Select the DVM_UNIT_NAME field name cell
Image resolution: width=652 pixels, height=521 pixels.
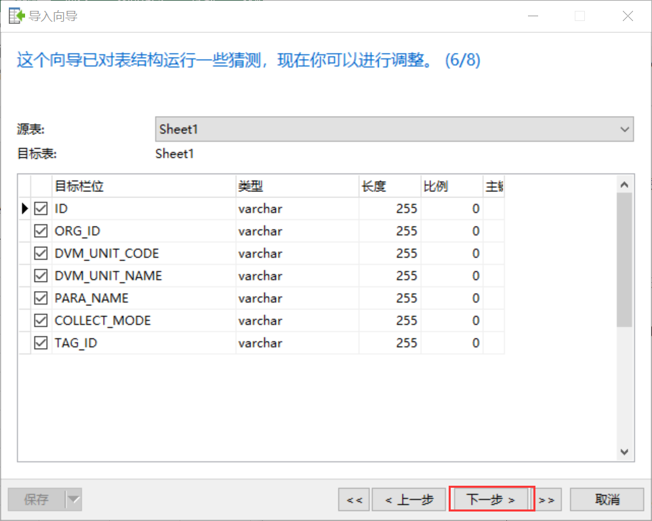[144, 275]
